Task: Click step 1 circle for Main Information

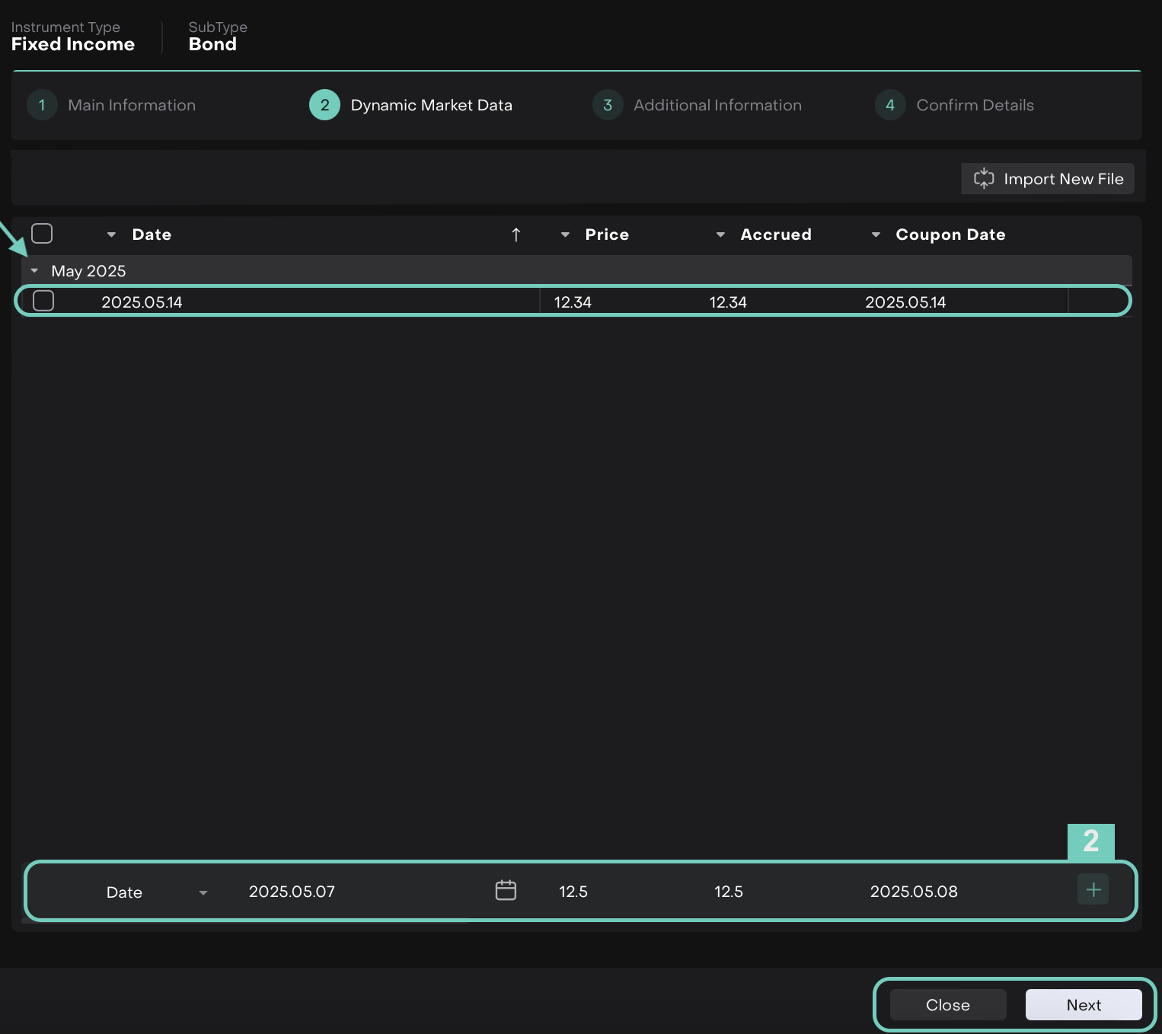Action: pos(42,105)
